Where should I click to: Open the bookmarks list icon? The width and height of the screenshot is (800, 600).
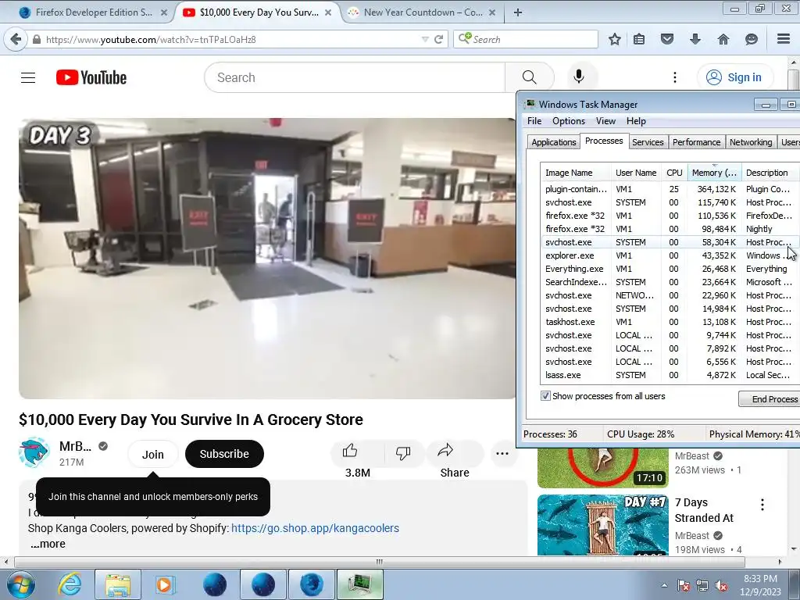(639, 39)
